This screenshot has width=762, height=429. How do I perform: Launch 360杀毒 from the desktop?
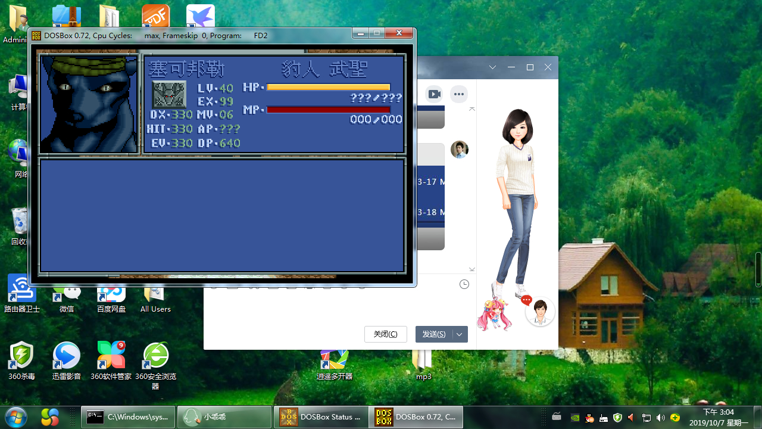tap(21, 361)
